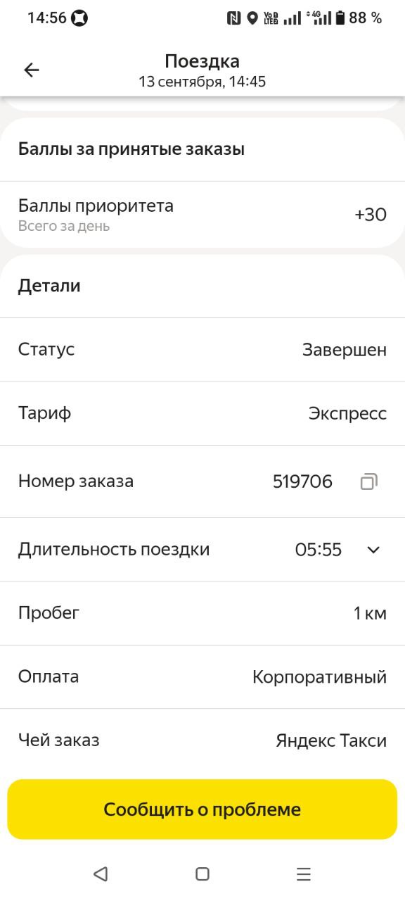Tap the Тариф Экспресс row
Screen dimensions: 405x901
202,413
